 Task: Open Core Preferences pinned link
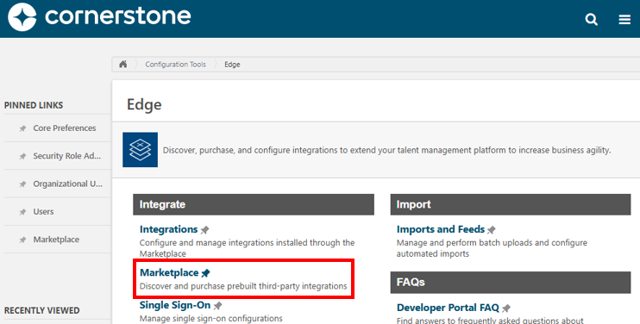[x=65, y=128]
